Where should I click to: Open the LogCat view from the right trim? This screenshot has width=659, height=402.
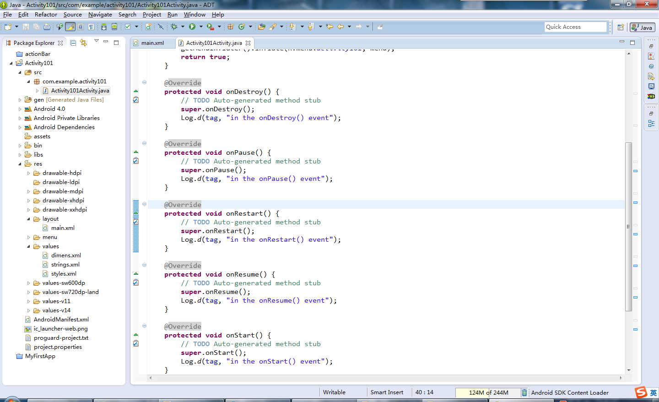click(x=651, y=97)
